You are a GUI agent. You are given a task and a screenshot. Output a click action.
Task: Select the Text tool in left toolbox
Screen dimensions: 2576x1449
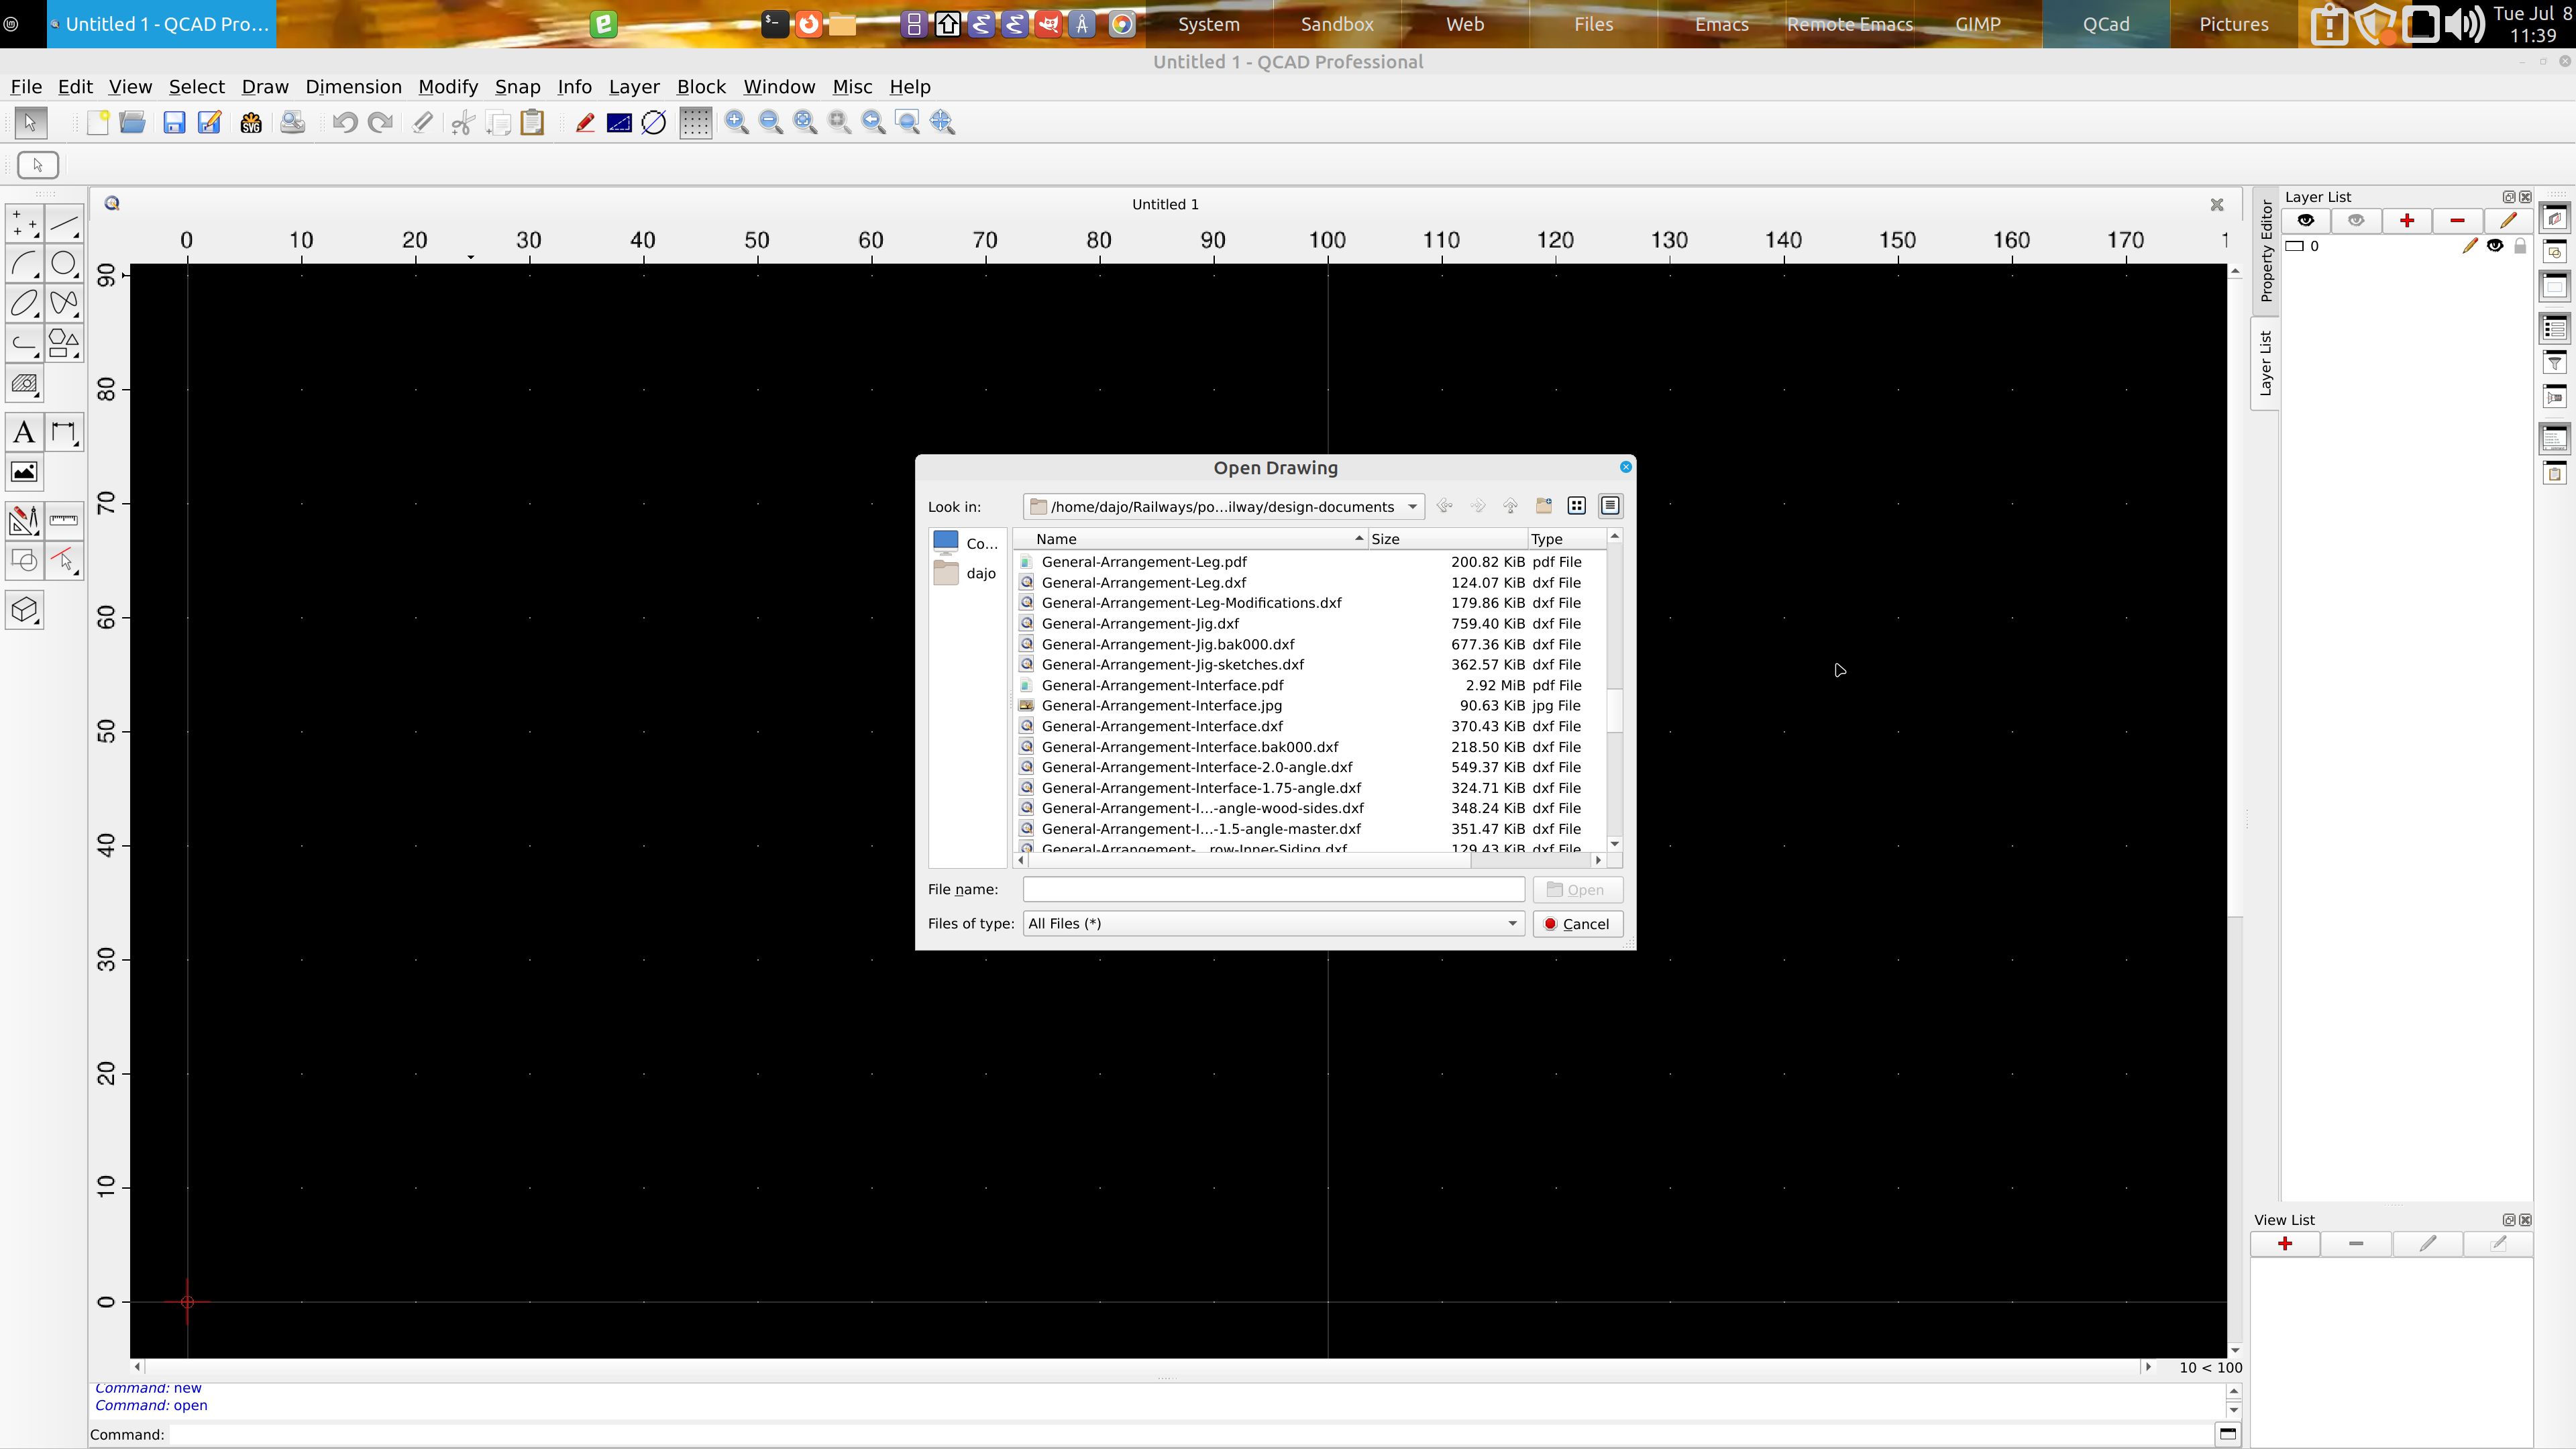coord(24,433)
